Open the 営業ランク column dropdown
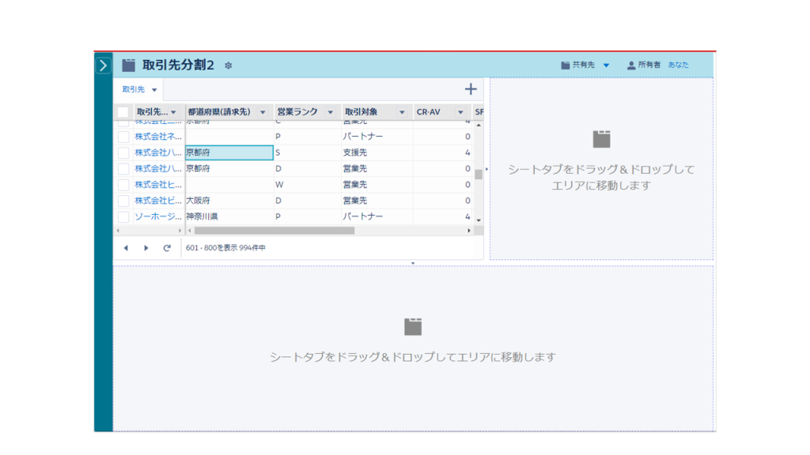 330,112
